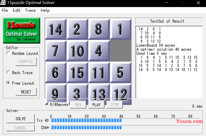Open the File menu
206x136 pixels.
coord(5,10)
